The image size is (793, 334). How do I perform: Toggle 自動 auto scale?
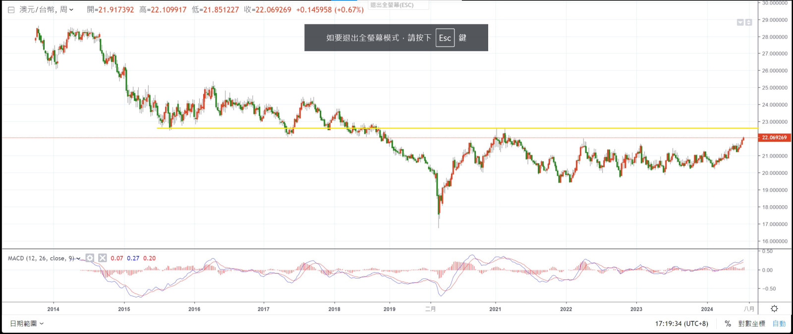779,324
